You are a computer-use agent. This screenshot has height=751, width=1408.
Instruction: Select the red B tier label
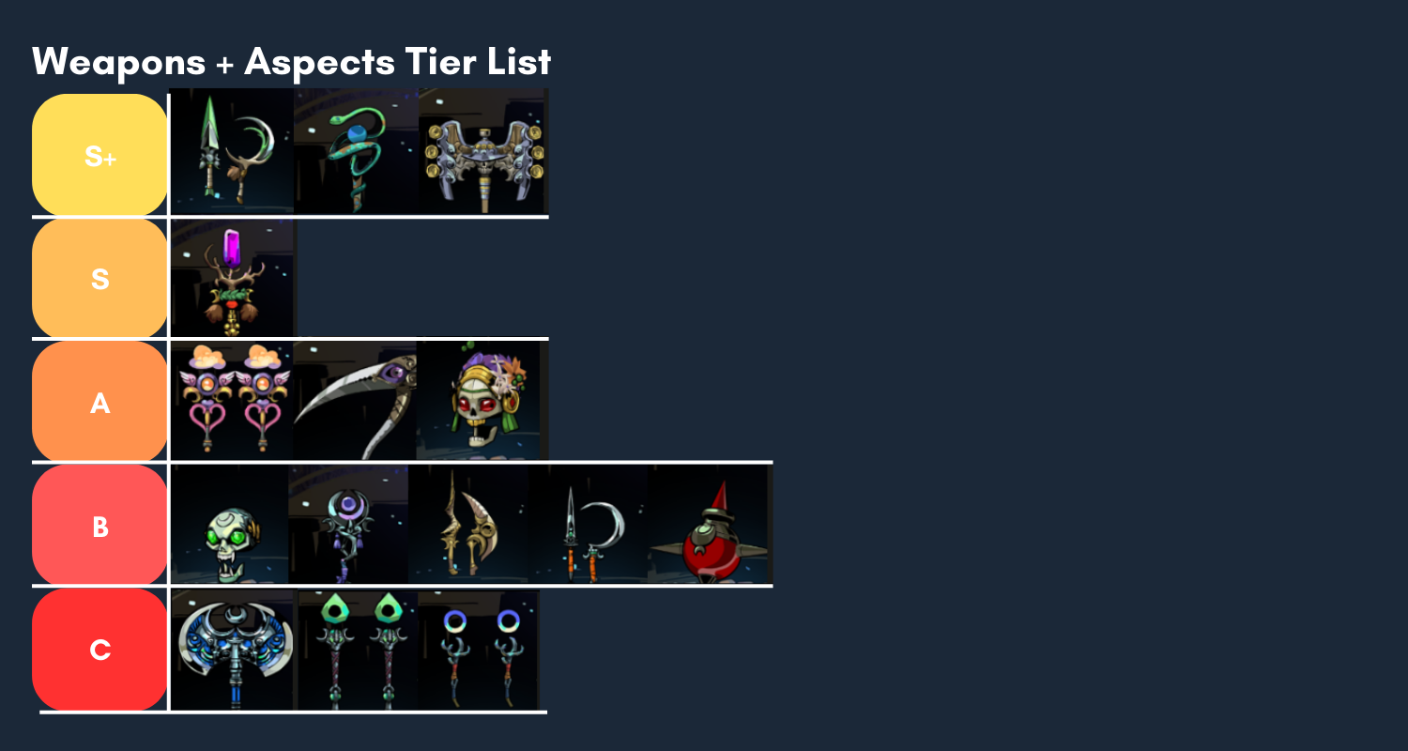[99, 526]
